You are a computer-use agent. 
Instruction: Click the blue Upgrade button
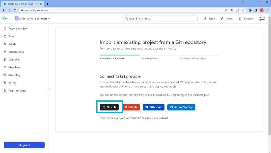coord(24,145)
